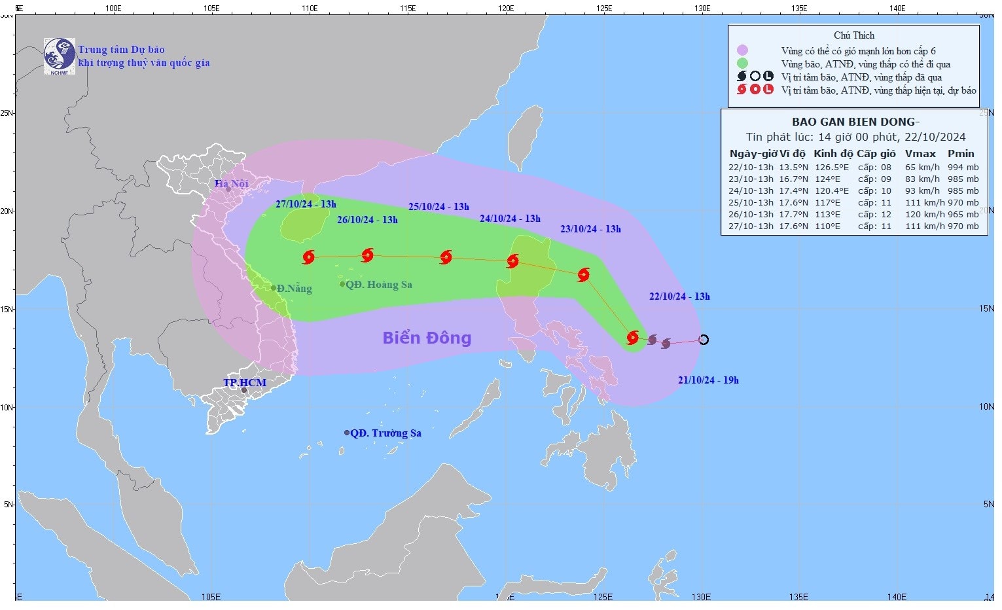1002x610 pixels.
Task: Click the 'Cấp gió' column header
Action: (x=876, y=154)
